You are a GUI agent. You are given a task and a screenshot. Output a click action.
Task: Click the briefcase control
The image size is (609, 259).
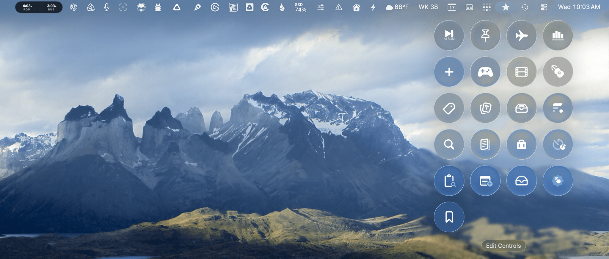coord(521,144)
